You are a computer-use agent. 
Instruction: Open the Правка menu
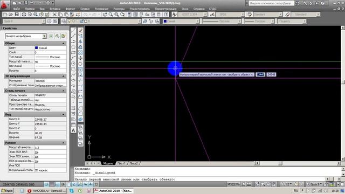coord(30,9)
